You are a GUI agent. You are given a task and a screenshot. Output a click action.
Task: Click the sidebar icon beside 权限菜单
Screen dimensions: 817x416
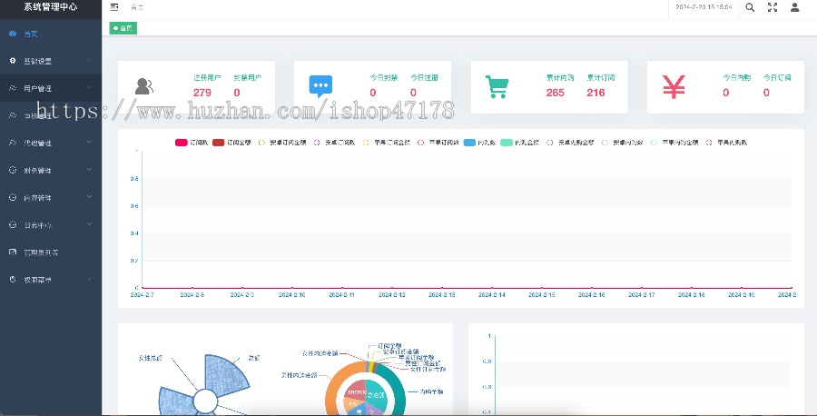click(13, 280)
